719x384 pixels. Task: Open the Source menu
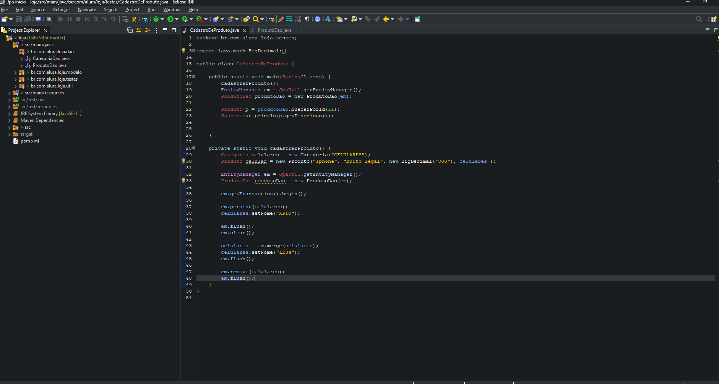click(x=38, y=10)
